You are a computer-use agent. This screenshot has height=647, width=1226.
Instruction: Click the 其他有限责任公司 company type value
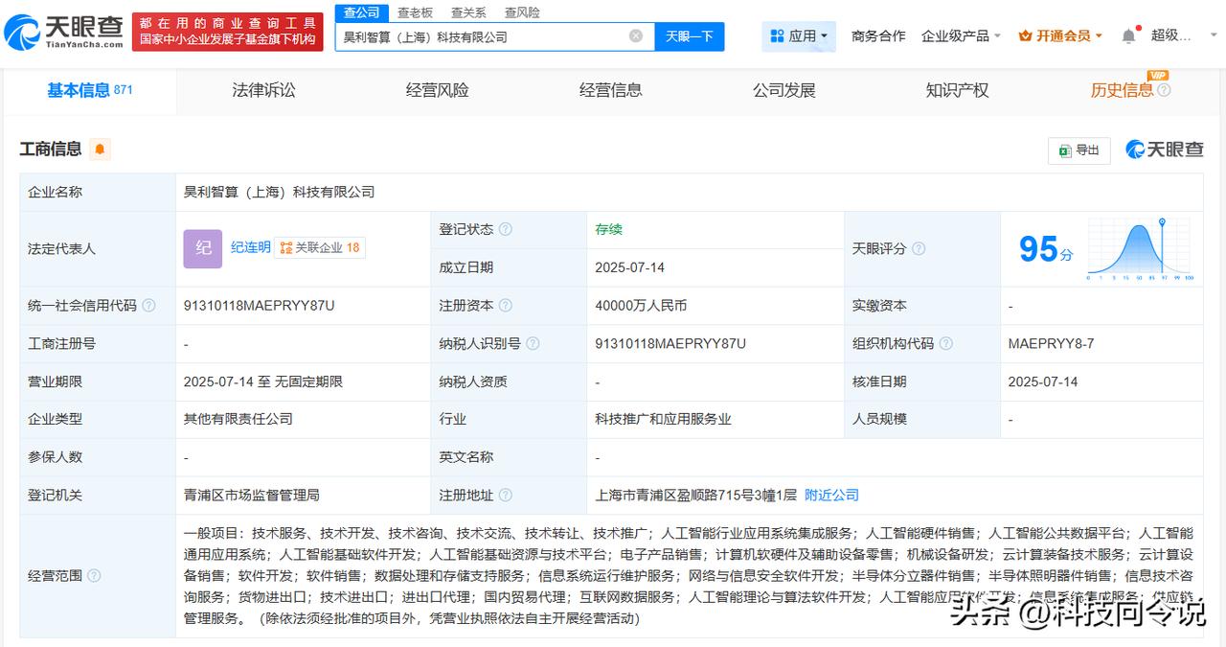click(x=238, y=419)
